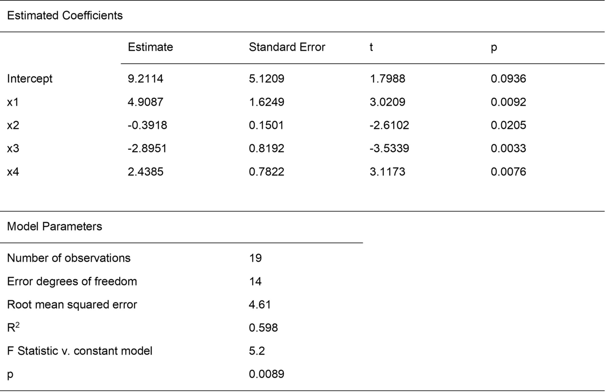
Task: Click the Model Parameters section heading
Action: 54,227
